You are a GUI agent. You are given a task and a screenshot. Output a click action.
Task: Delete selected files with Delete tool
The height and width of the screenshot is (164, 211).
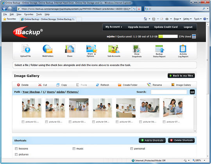(x=23, y=85)
